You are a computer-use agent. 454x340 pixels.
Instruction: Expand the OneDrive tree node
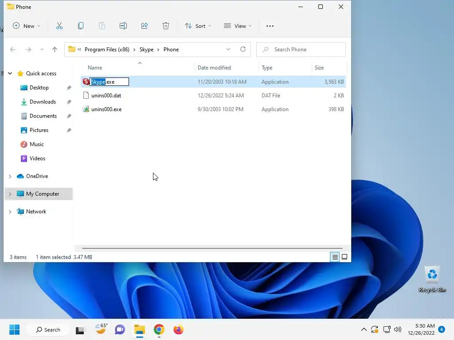pos(10,176)
